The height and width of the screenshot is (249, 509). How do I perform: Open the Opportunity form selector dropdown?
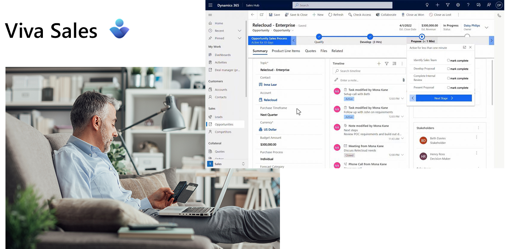tap(293, 31)
